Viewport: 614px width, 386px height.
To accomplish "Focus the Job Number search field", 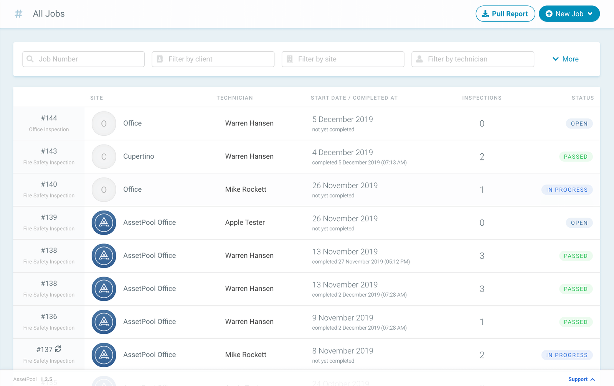I will [83, 59].
